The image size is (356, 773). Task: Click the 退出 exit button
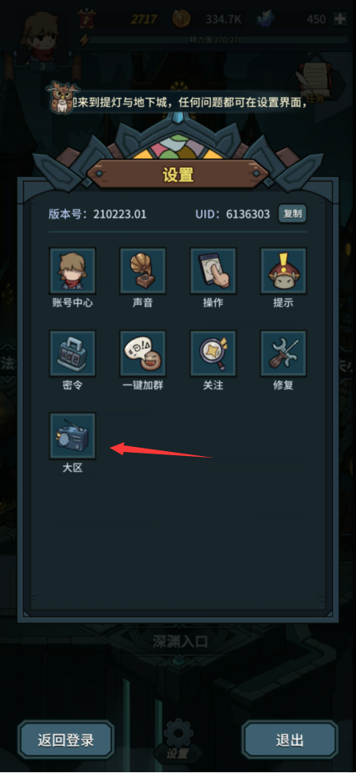point(290,739)
